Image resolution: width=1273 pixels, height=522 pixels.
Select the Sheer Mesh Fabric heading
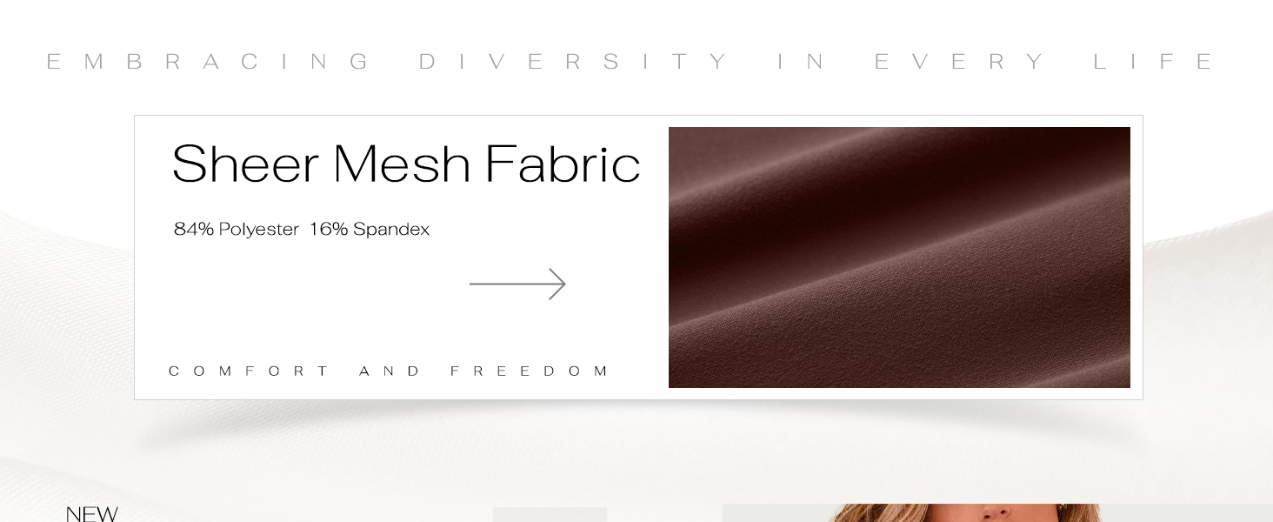click(406, 164)
